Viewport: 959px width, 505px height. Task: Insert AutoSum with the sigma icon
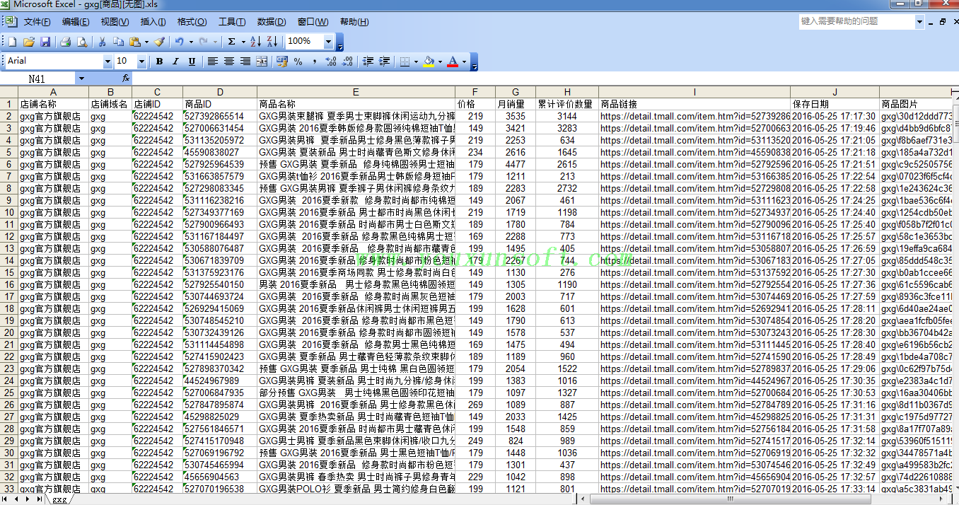[231, 42]
